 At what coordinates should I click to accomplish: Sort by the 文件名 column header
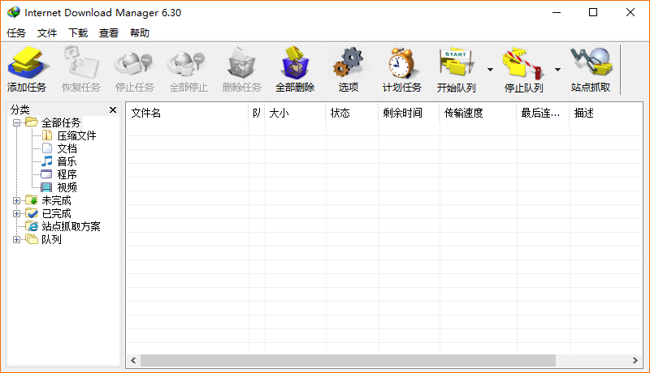(x=188, y=113)
